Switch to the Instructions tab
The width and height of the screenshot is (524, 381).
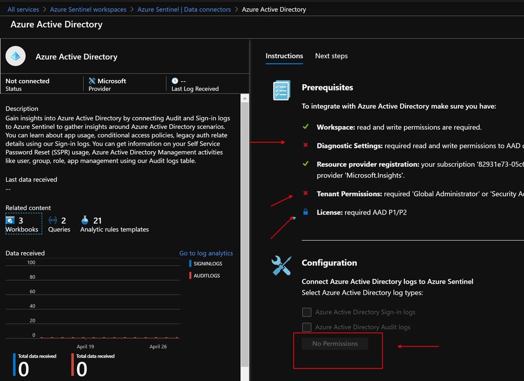(x=284, y=56)
